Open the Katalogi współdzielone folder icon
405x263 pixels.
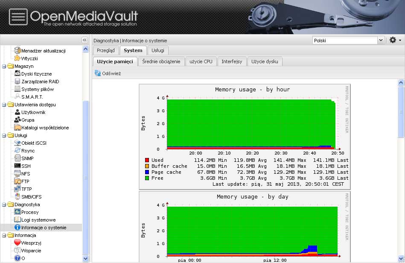pyautogui.click(x=17, y=127)
